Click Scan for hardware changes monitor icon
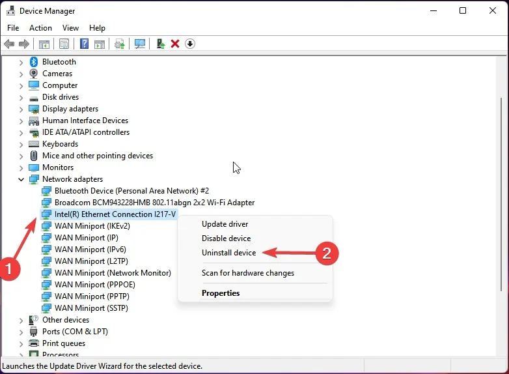The height and width of the screenshot is (374, 509). (x=140, y=44)
